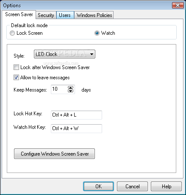Switch to the Security tab
The image size is (186, 195).
pyautogui.click(x=46, y=15)
